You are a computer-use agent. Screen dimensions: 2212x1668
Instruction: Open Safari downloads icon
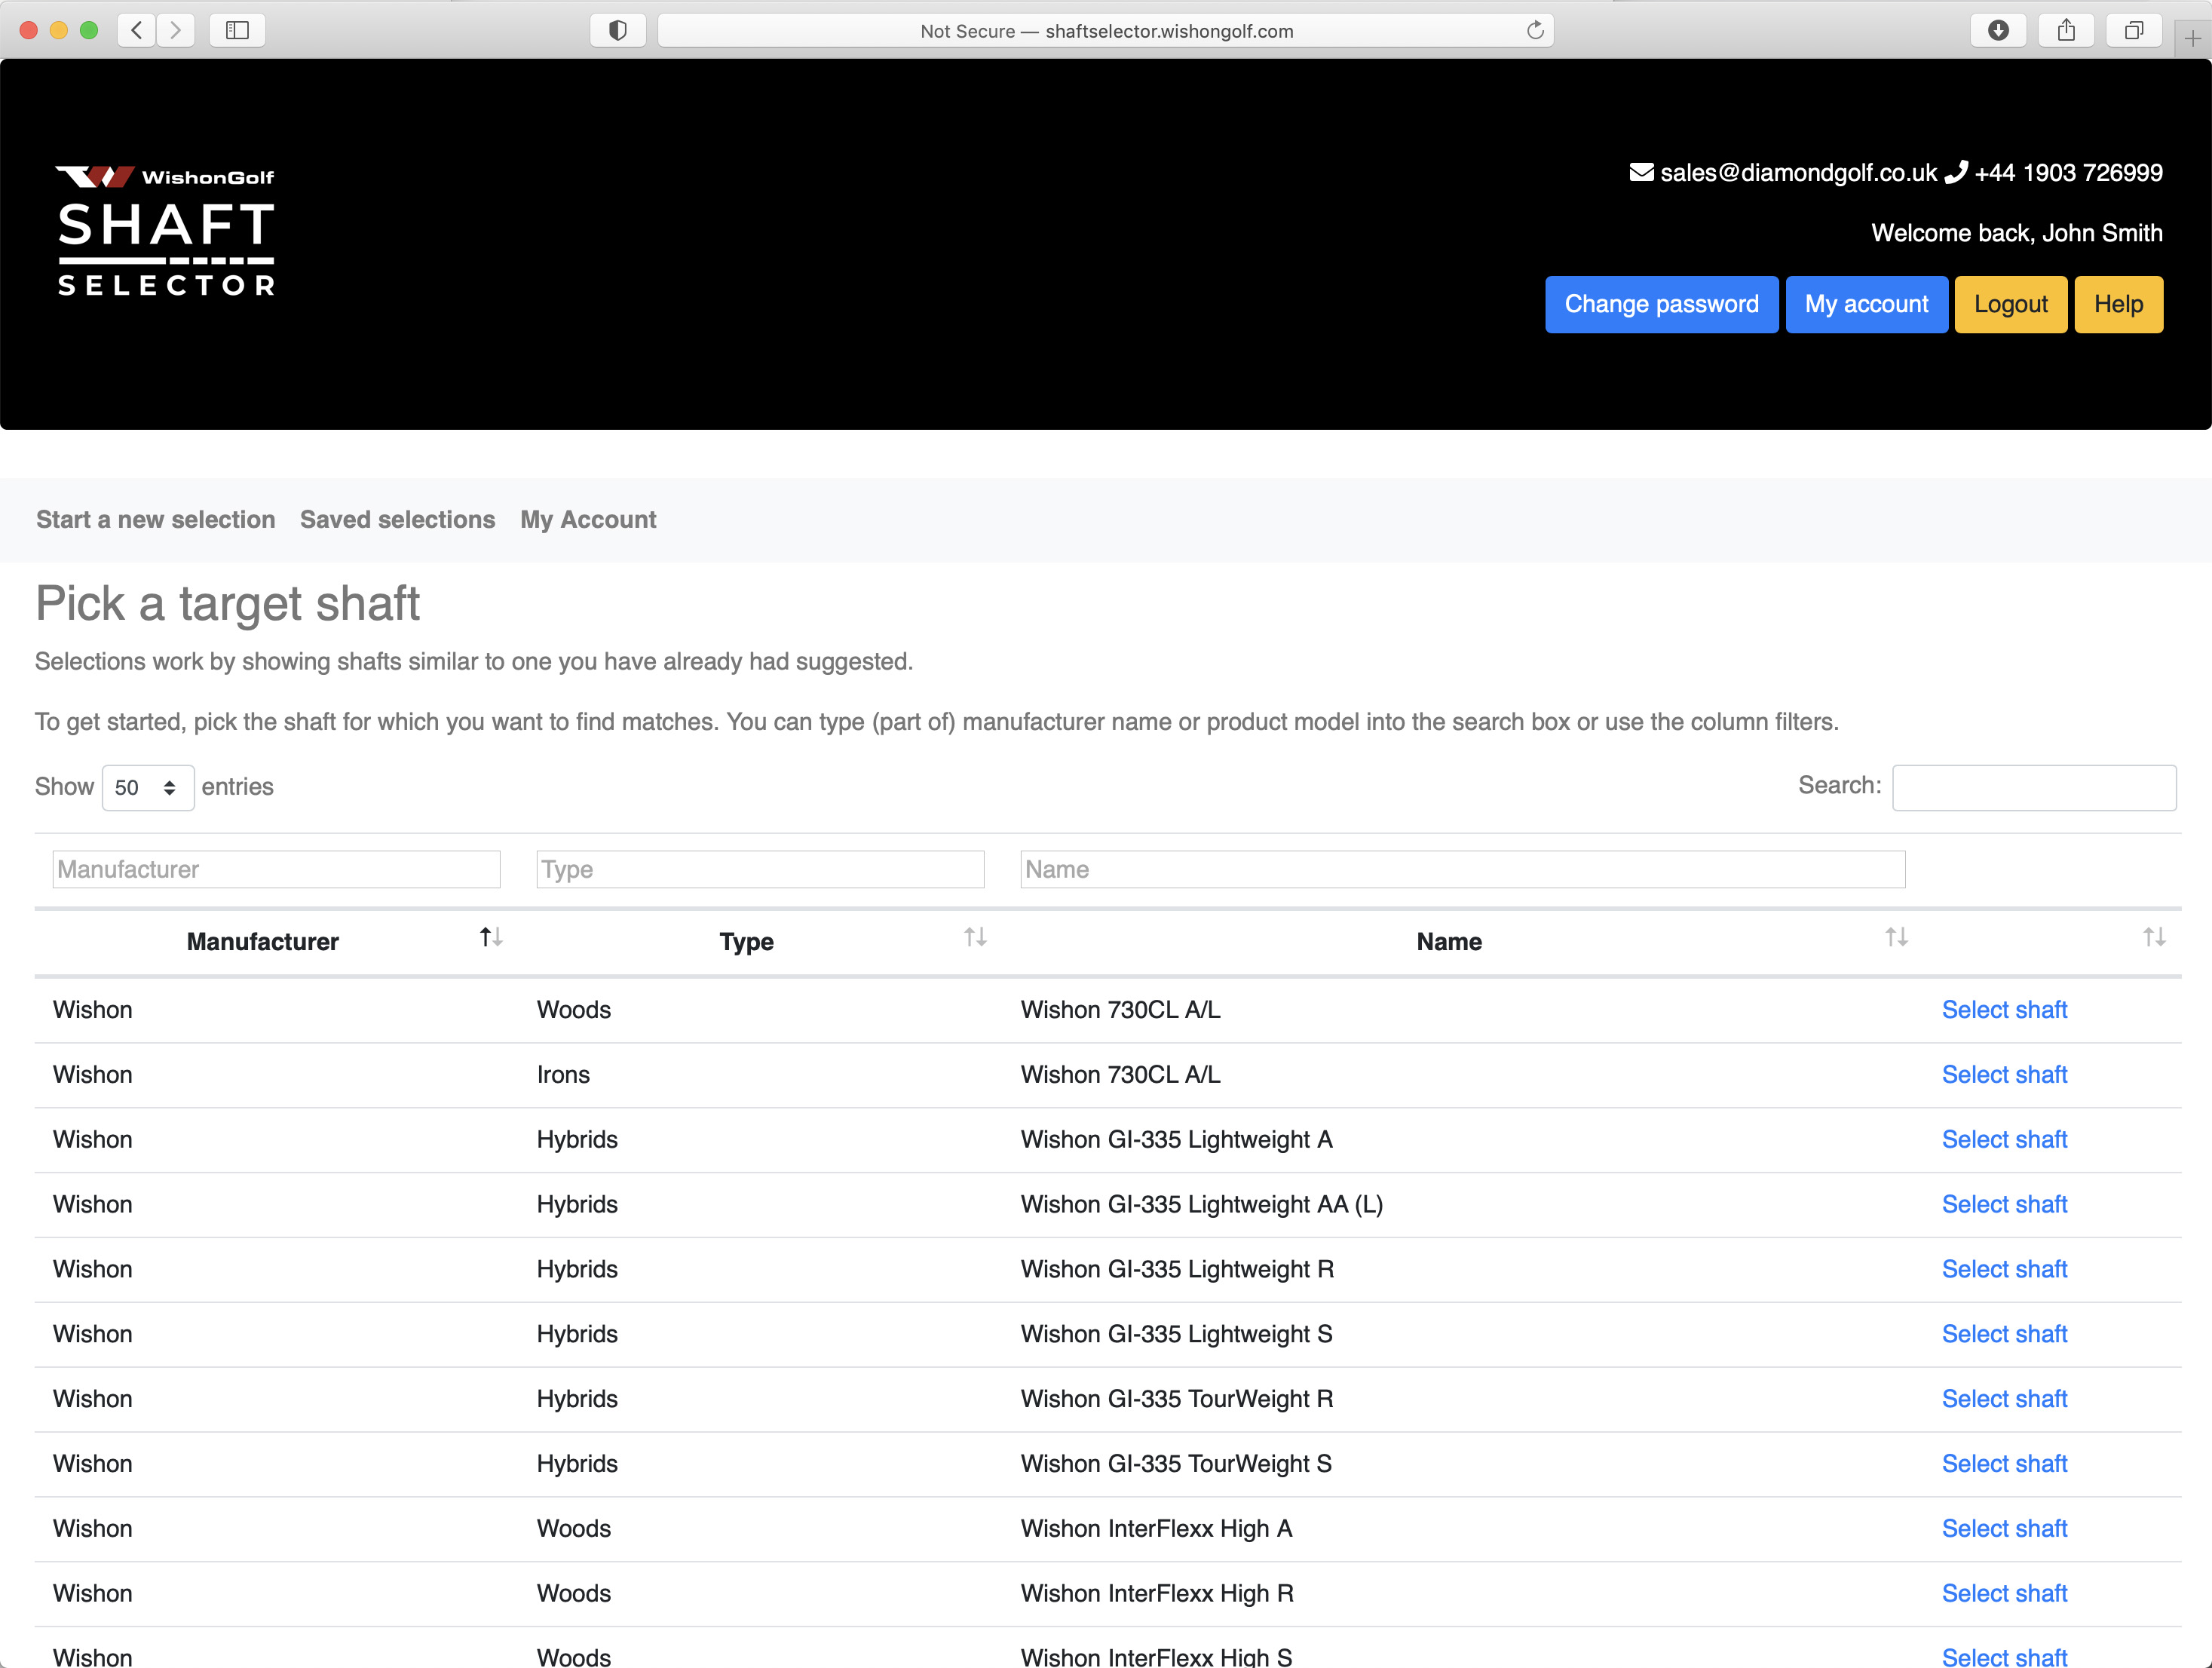(x=1998, y=30)
